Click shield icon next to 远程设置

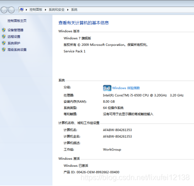point(4,37)
